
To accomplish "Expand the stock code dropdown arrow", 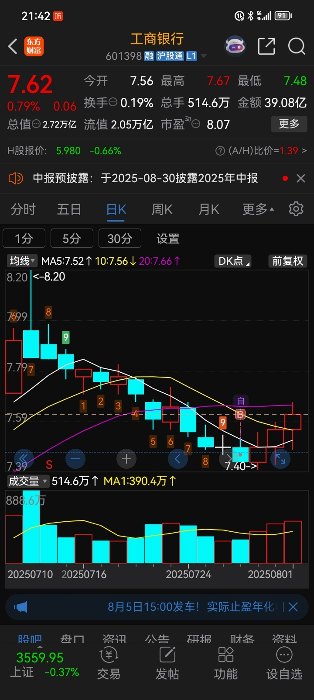I will coord(204,56).
